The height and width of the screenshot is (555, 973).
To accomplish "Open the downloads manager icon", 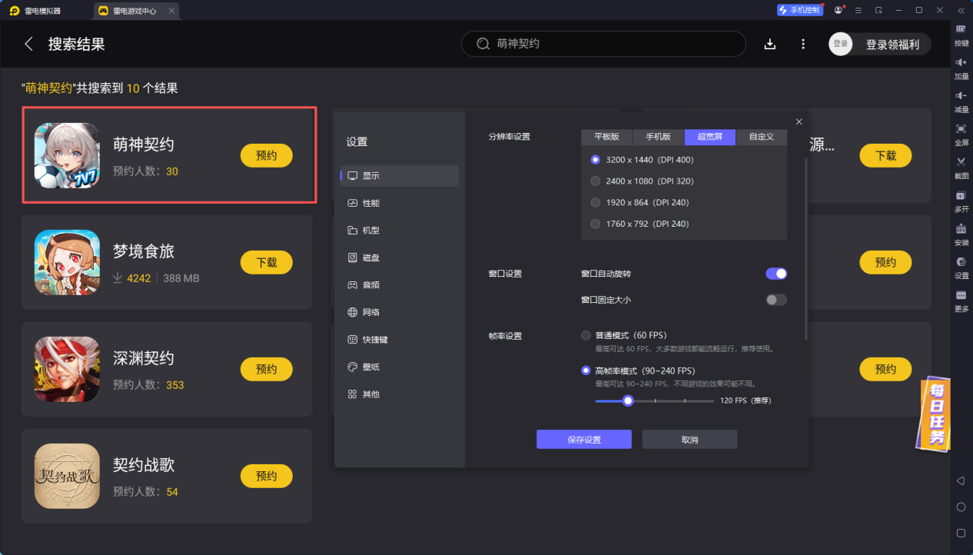I will point(770,44).
